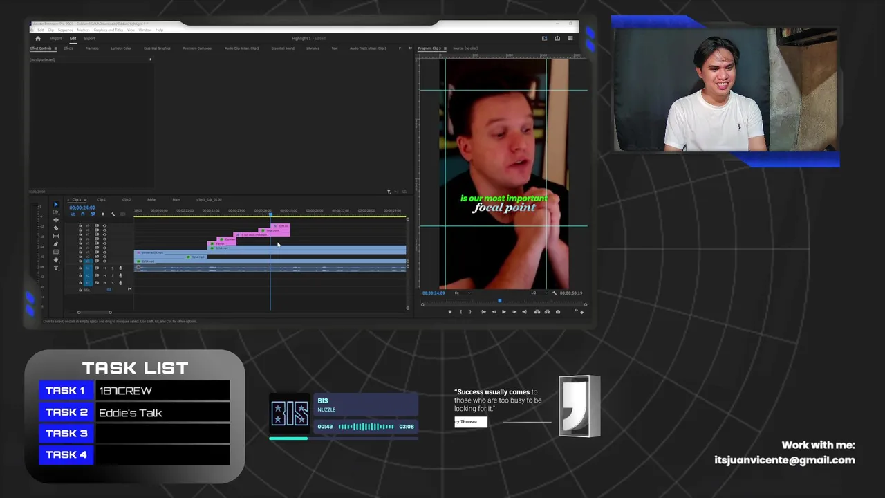The image size is (885, 498).
Task: Click Export Frame camera icon
Action: [558, 312]
